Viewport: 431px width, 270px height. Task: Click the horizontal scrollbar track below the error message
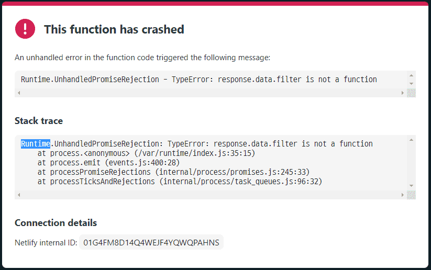(209, 93)
